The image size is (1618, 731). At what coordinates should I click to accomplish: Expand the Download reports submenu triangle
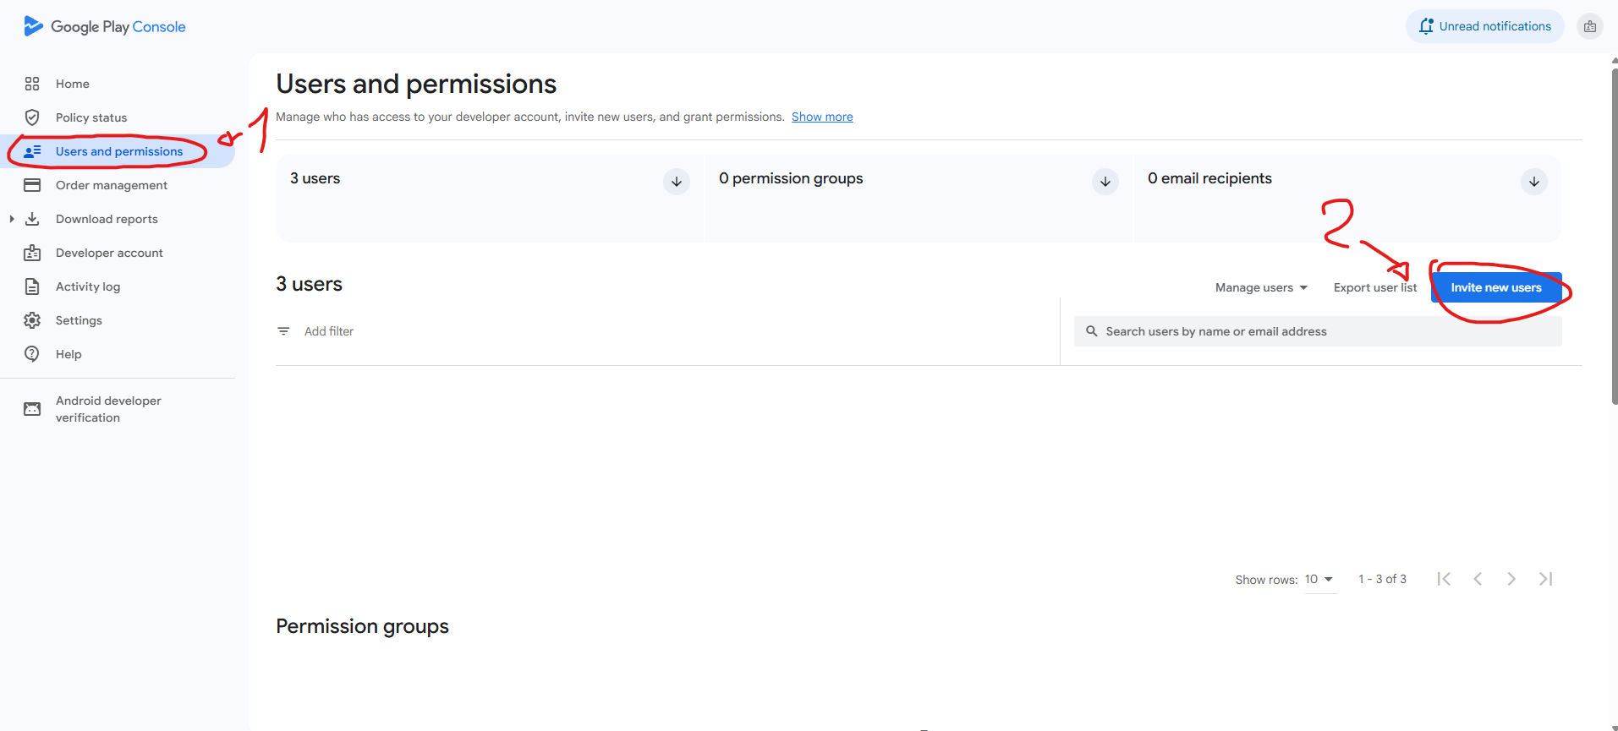pyautogui.click(x=12, y=219)
